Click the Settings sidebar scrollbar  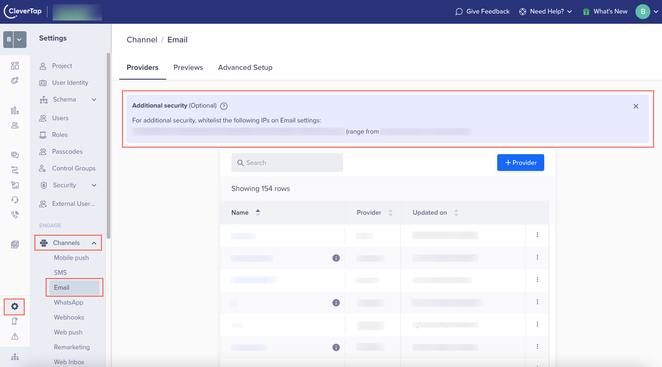coord(108,145)
